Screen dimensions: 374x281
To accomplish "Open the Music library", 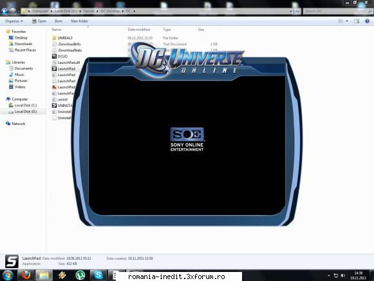I will tap(17, 75).
